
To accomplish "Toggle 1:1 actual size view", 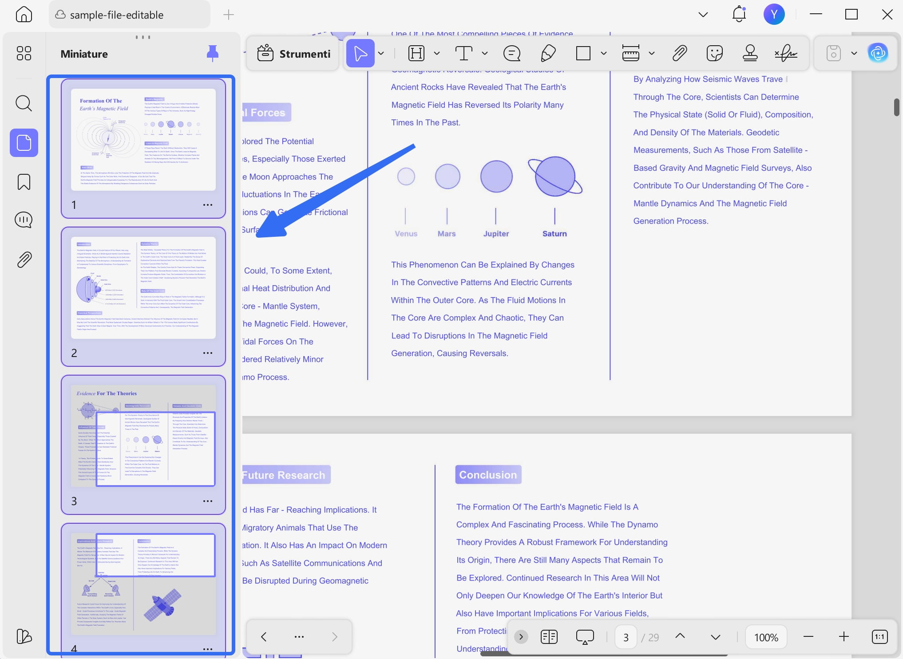I will 879,637.
